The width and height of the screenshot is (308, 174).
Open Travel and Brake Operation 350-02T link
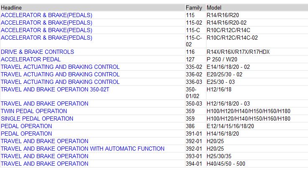pyautogui.click(x=55, y=89)
